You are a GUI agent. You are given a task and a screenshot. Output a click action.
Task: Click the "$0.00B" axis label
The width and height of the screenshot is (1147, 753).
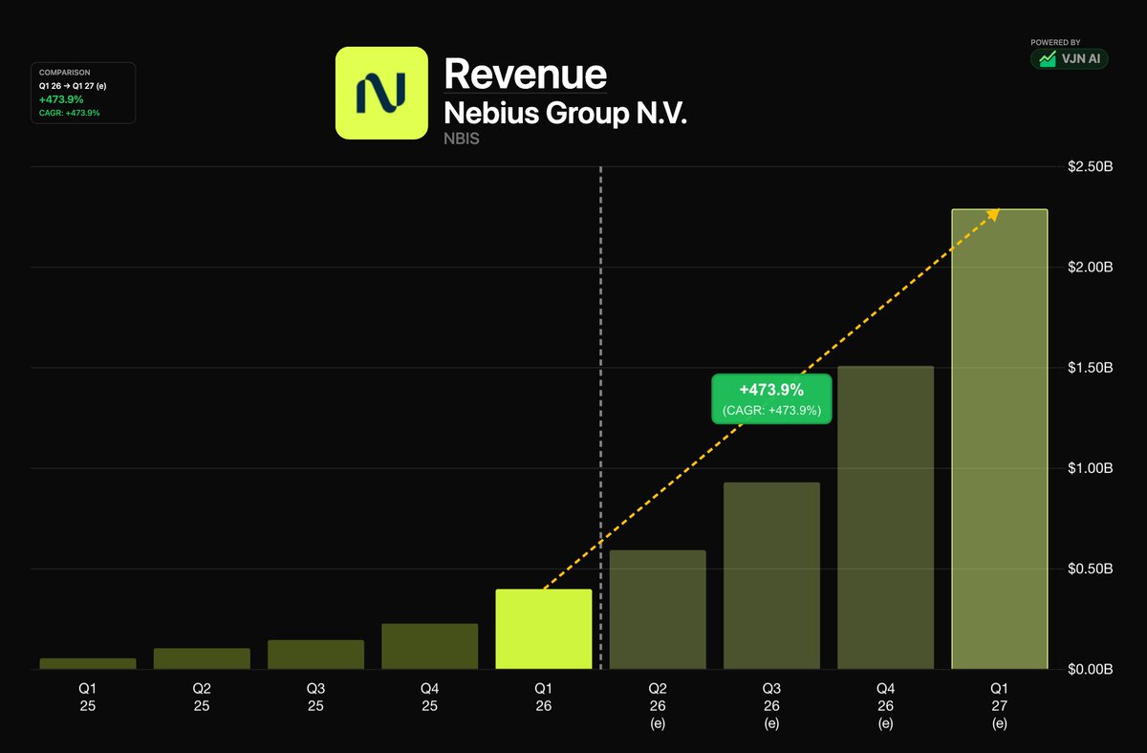[x=1091, y=669]
